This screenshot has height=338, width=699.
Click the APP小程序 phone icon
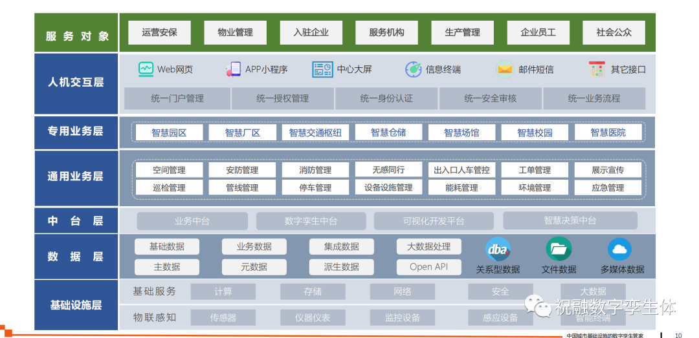pyautogui.click(x=233, y=69)
